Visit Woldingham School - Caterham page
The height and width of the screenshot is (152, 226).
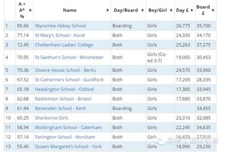(x=68, y=128)
